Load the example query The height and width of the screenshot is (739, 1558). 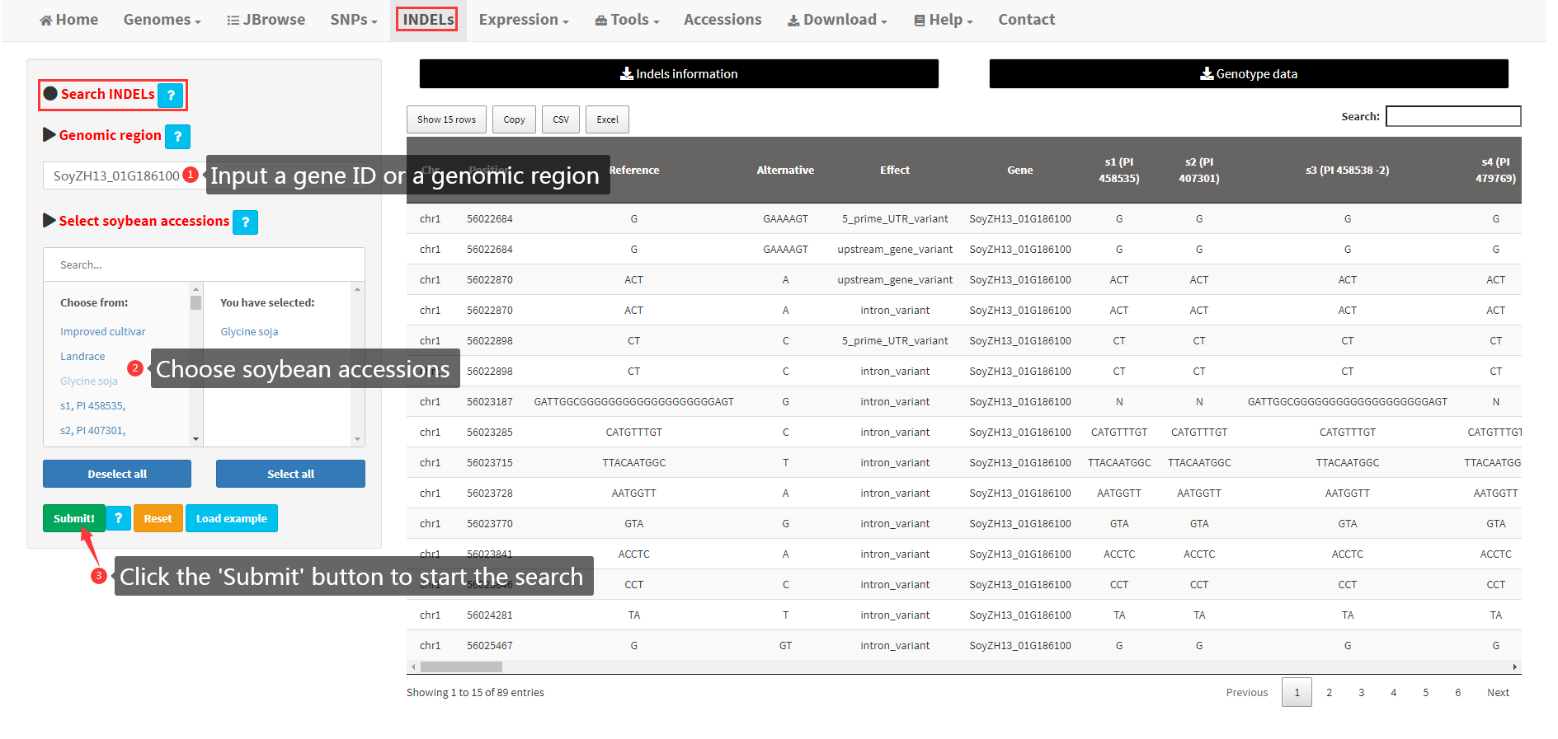[x=231, y=518]
